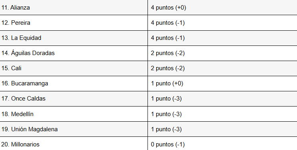
Task: Select Bucaramanga's 1 punto (+0) cell
Action: (222, 84)
